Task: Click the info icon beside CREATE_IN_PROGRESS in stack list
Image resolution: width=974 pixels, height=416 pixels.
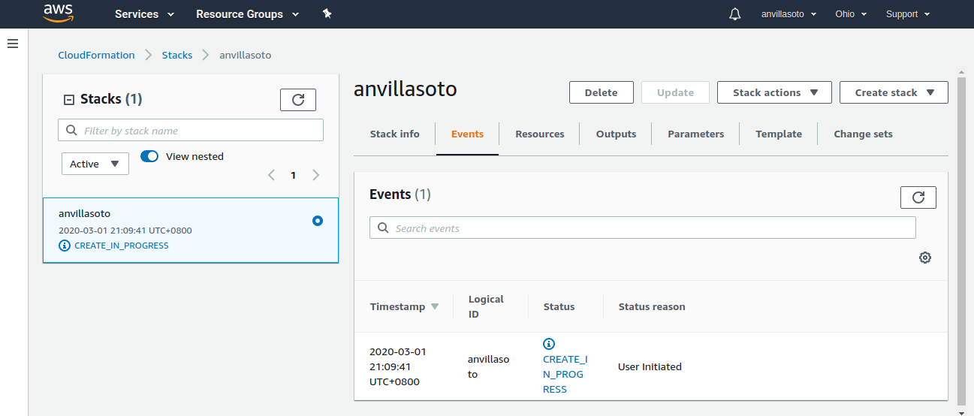Action: 65,246
